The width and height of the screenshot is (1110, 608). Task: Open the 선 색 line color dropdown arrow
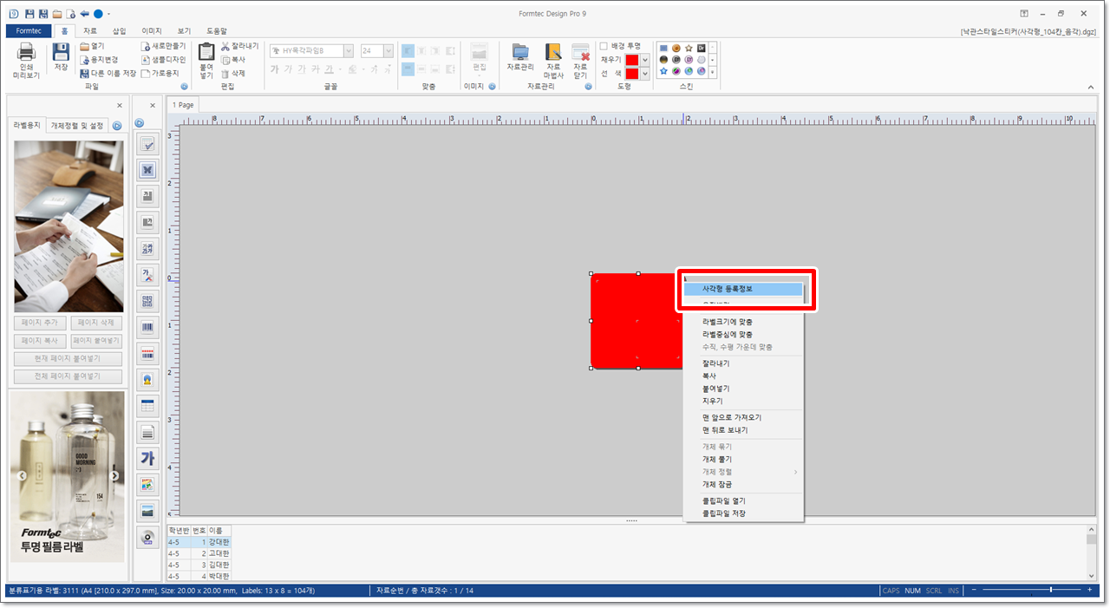(644, 74)
